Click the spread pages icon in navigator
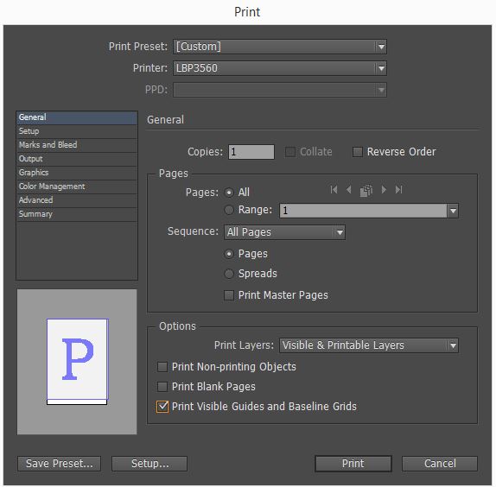 366,190
